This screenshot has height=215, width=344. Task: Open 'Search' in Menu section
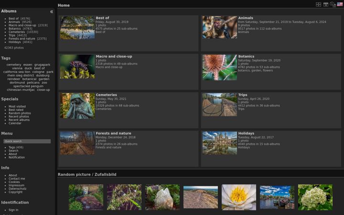point(13,150)
